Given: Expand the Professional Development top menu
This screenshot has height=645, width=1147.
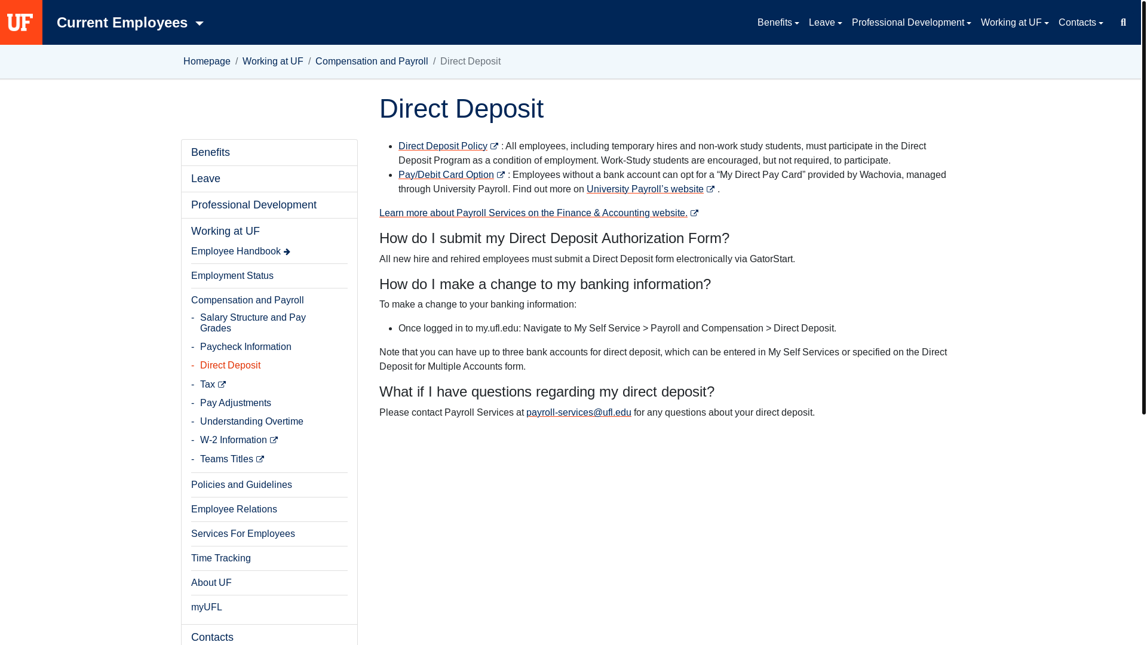Looking at the screenshot, I should click(911, 23).
